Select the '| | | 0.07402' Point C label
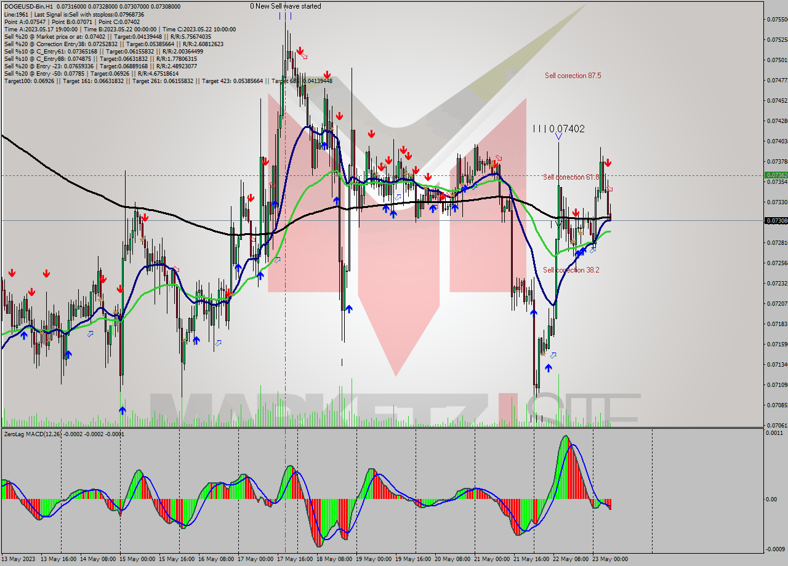The image size is (788, 566). (x=559, y=129)
